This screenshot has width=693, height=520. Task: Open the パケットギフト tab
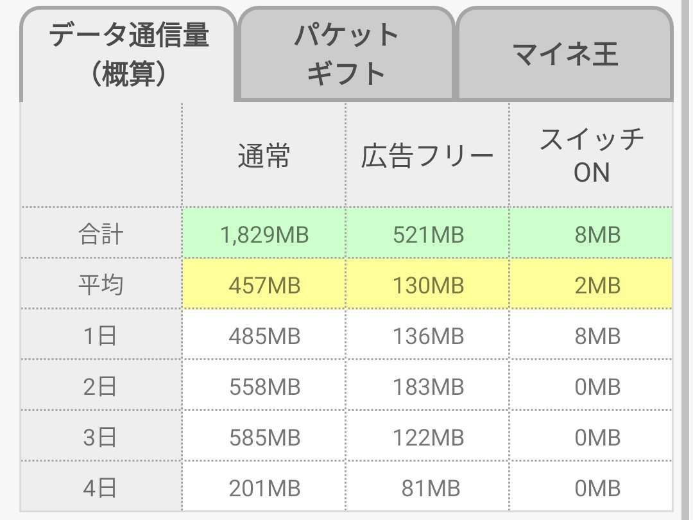346,53
